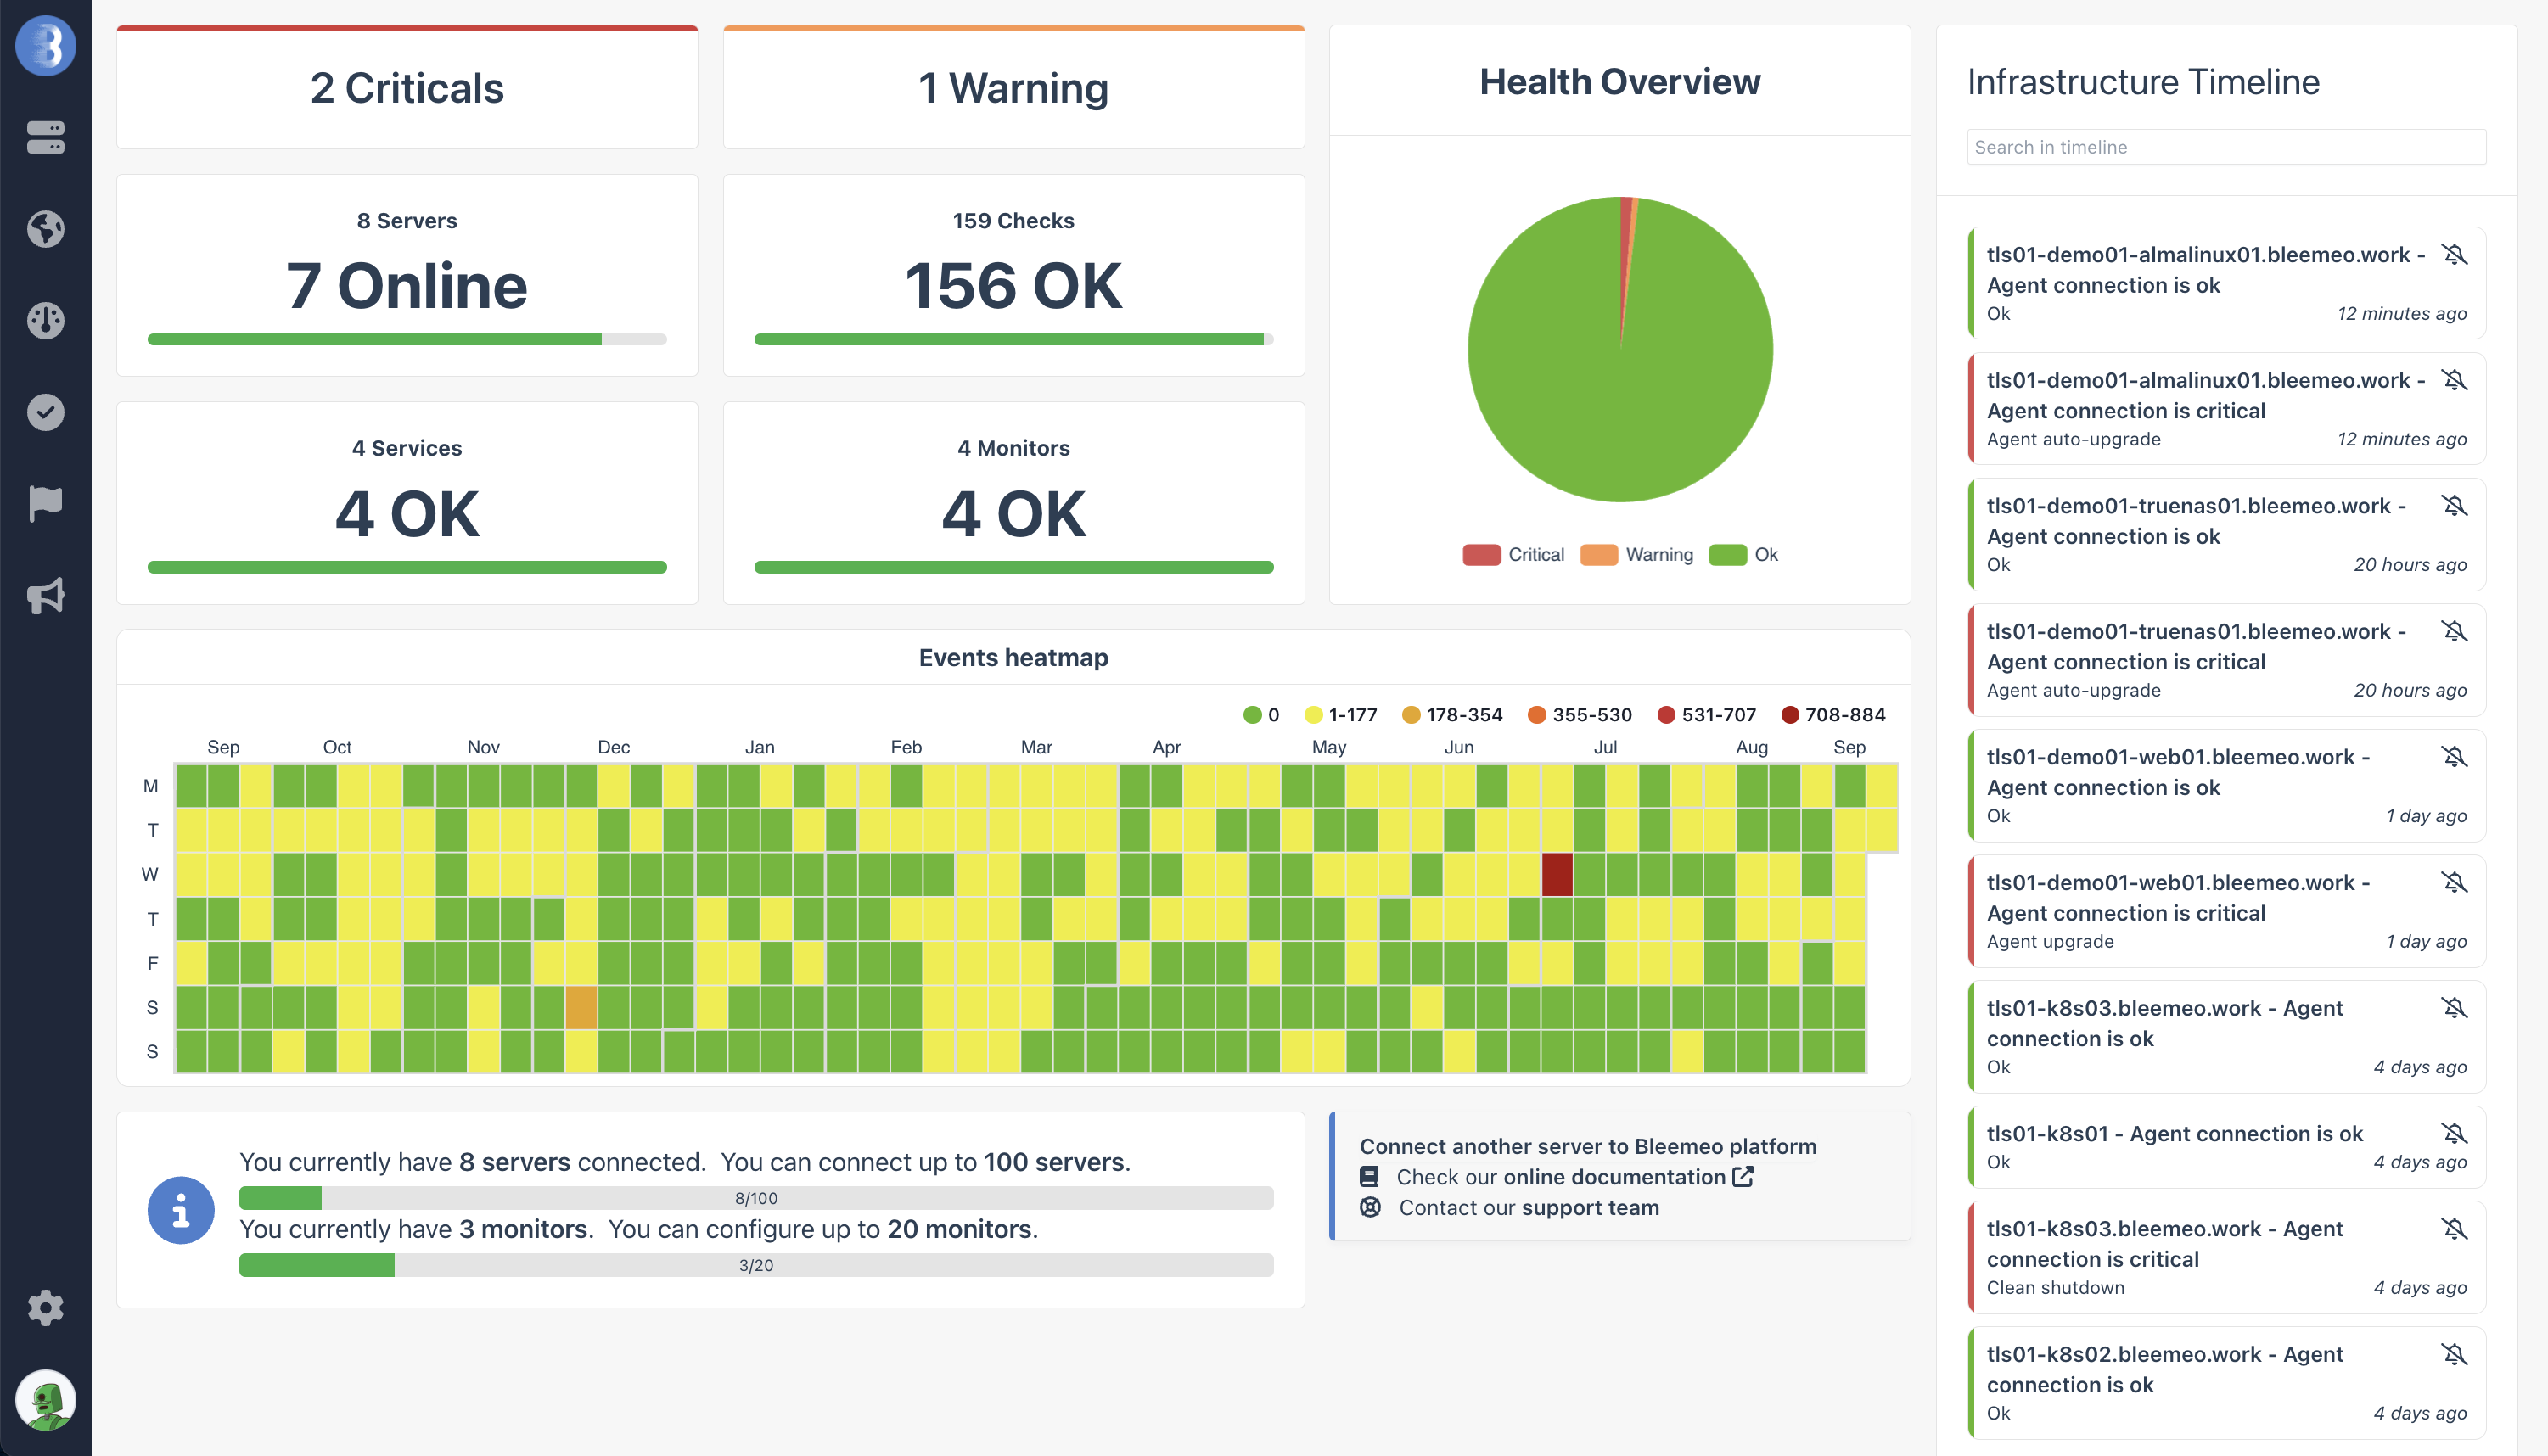Image resolution: width=2548 pixels, height=1456 pixels.
Task: Mute web01 'connection is critical' event bell
Action: 2454,882
